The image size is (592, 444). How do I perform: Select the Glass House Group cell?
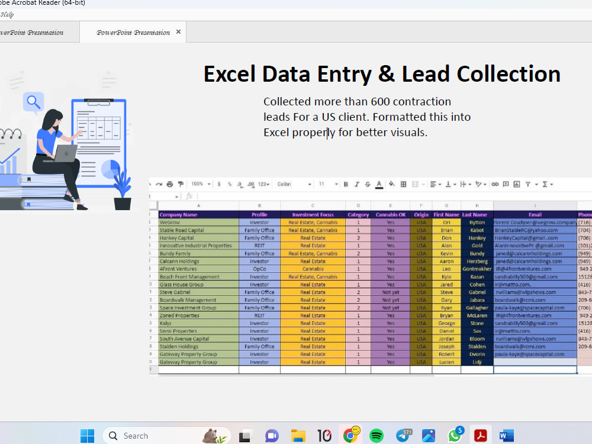click(x=198, y=284)
